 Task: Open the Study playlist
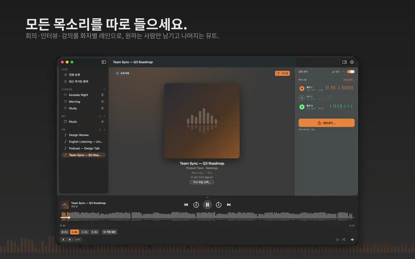(x=83, y=108)
